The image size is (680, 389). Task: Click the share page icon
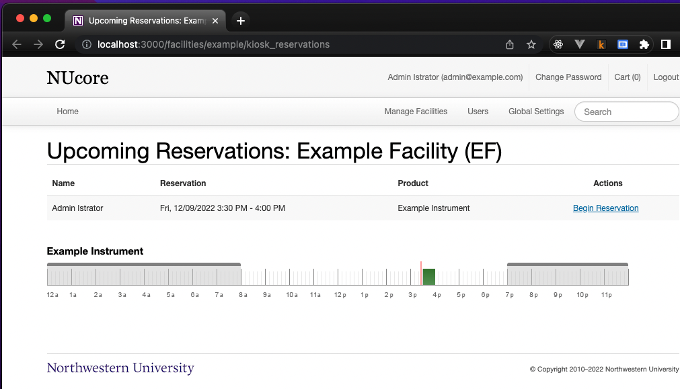tap(510, 44)
